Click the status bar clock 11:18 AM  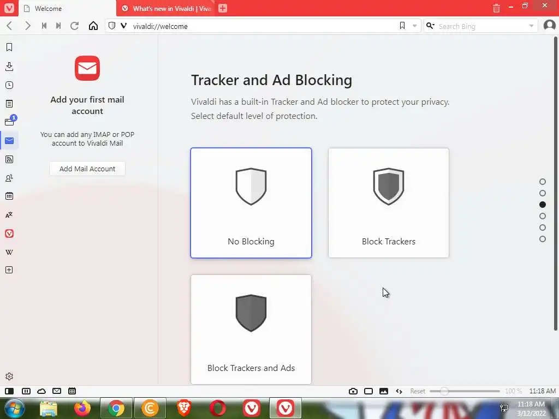pyautogui.click(x=542, y=391)
